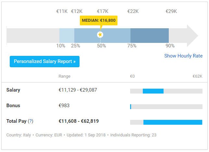This screenshot has height=152, width=209.
Task: Click the Range column header
Action: coord(64,76)
